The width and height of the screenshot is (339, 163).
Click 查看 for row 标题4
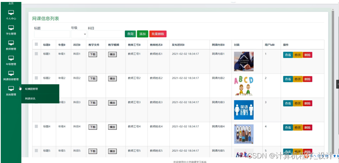(288, 128)
